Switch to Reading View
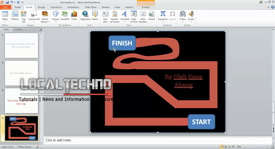This screenshot has height=149, width=275. pos(229,147)
